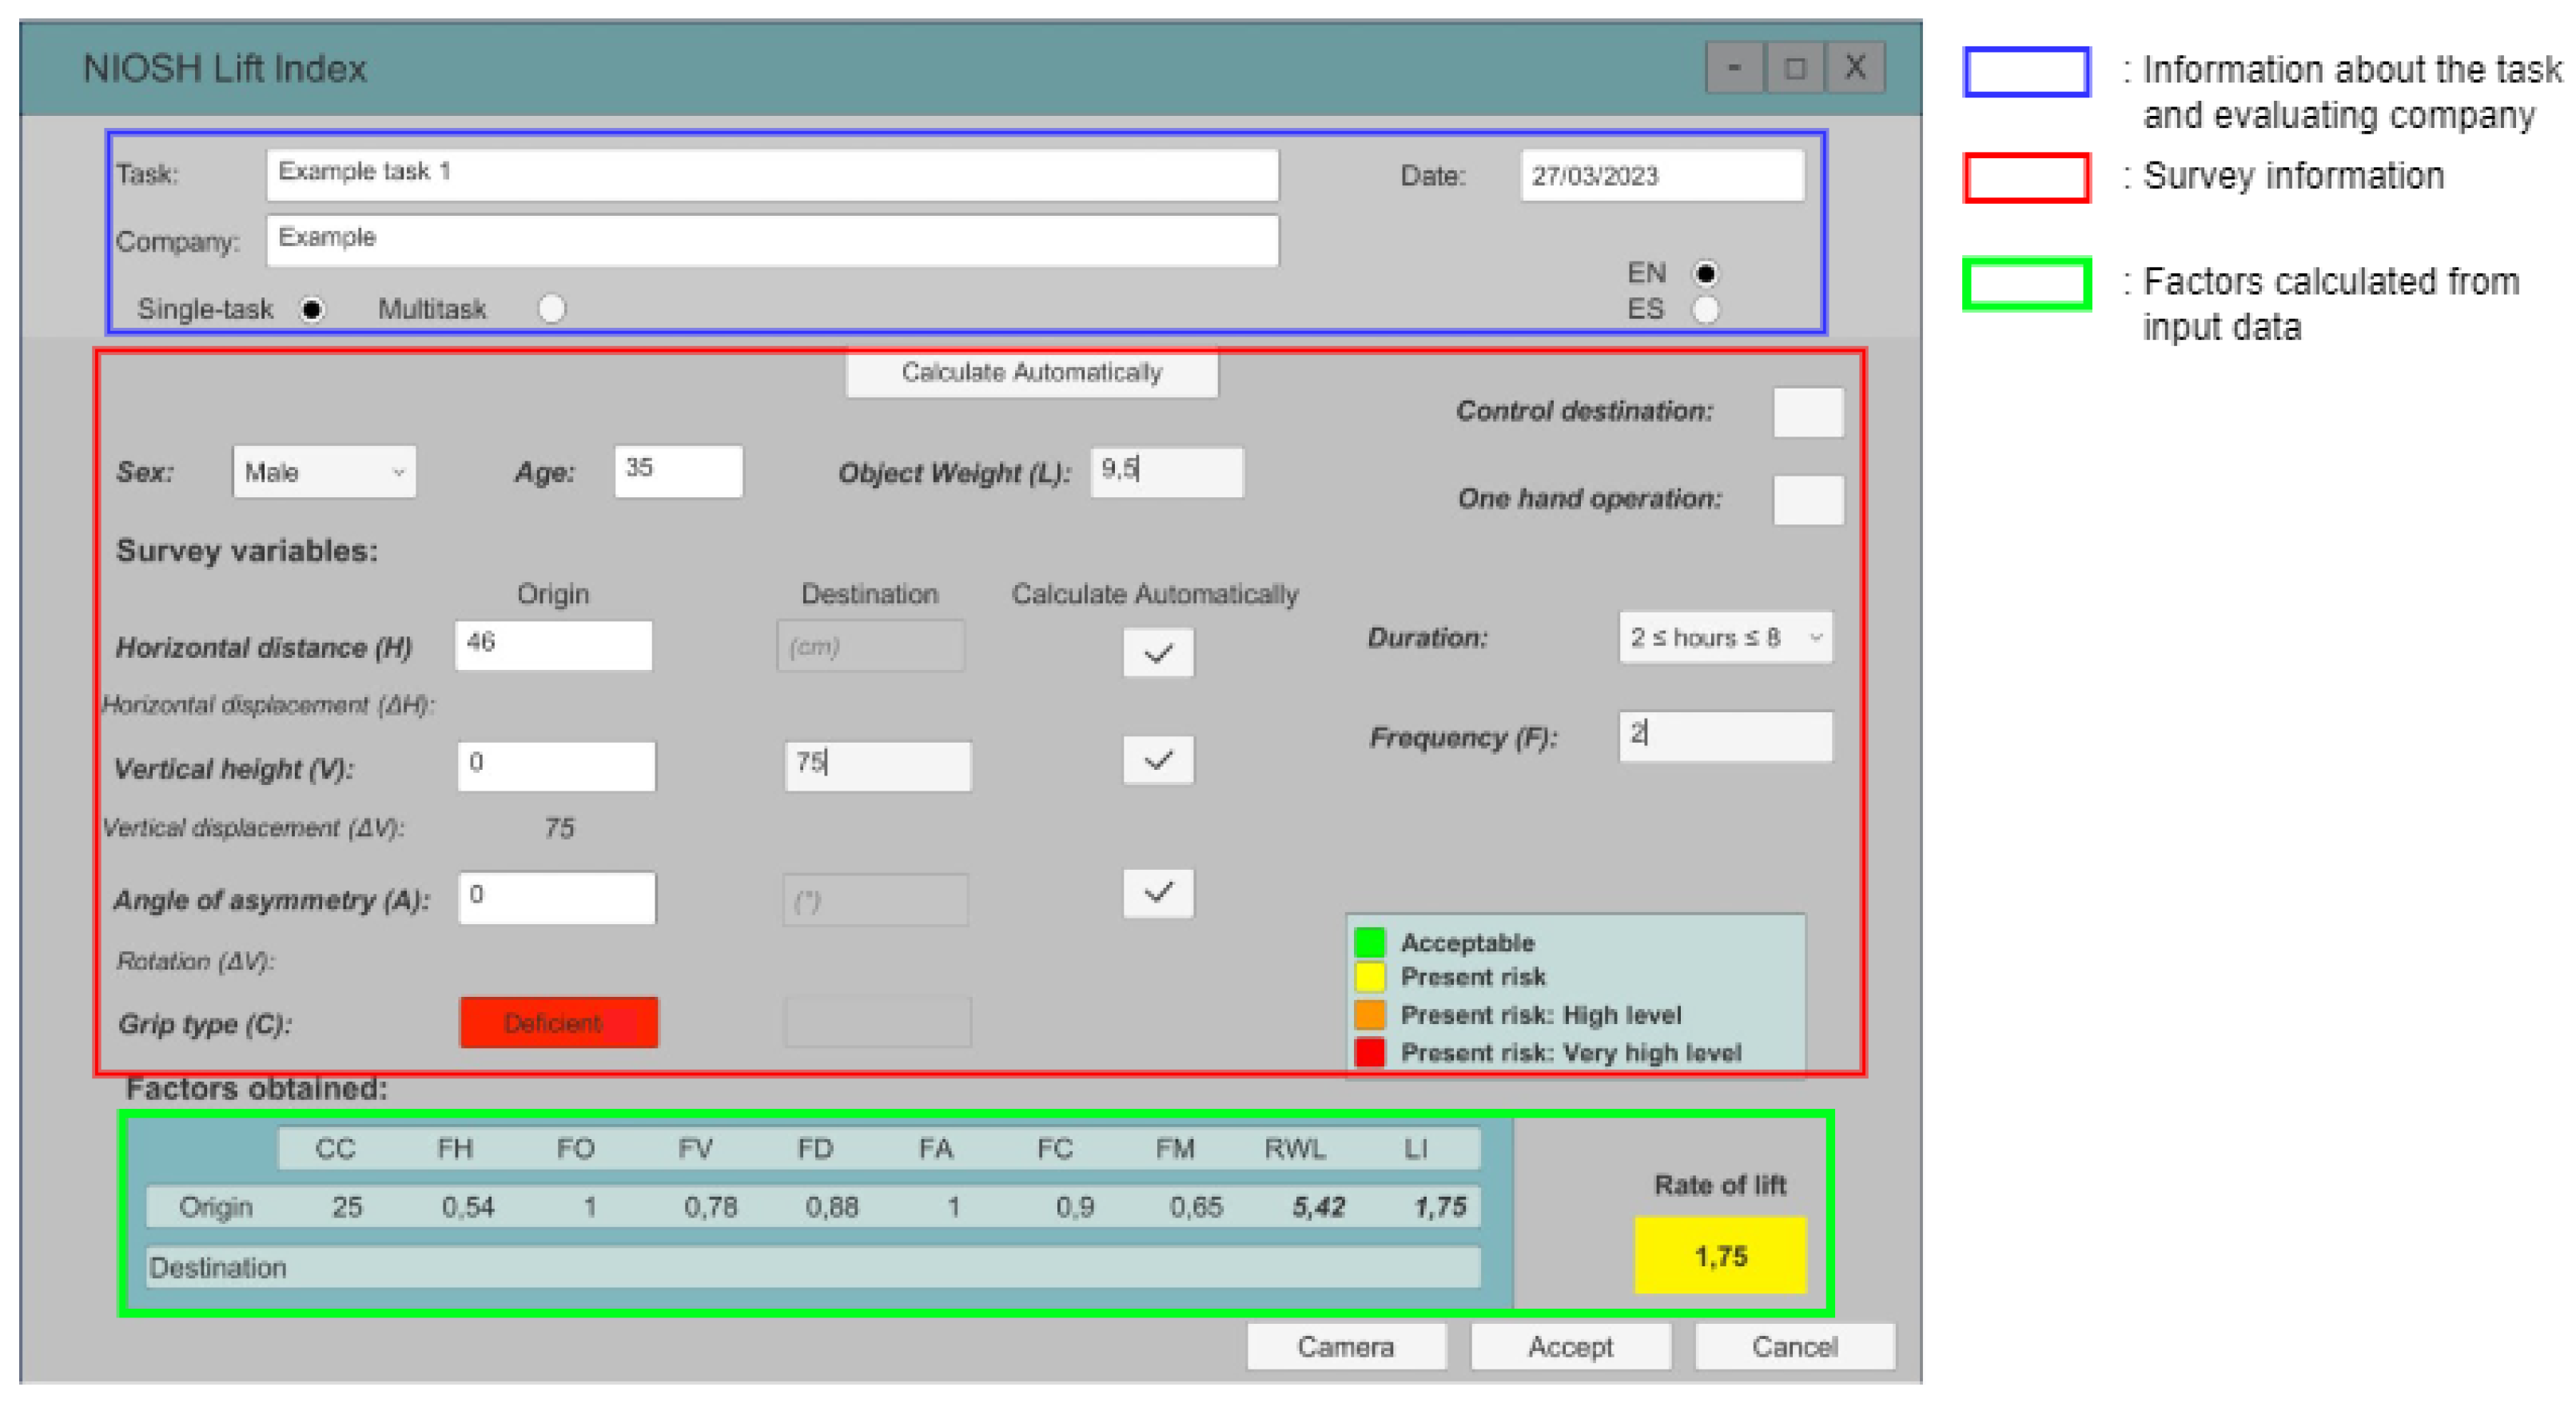Screen dimensions: 2576x1403
Task: Toggle Angle of asymmetry automatic checkbox
Action: pyautogui.click(x=1158, y=892)
